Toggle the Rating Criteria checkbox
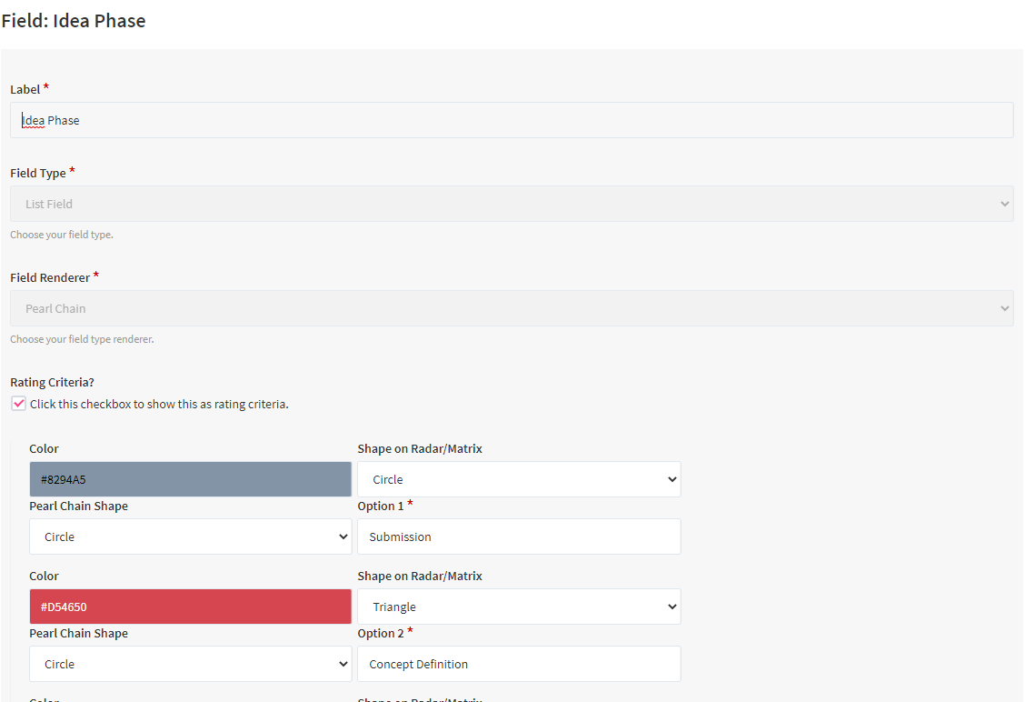Viewport: 1035px width, 702px height. [x=18, y=404]
